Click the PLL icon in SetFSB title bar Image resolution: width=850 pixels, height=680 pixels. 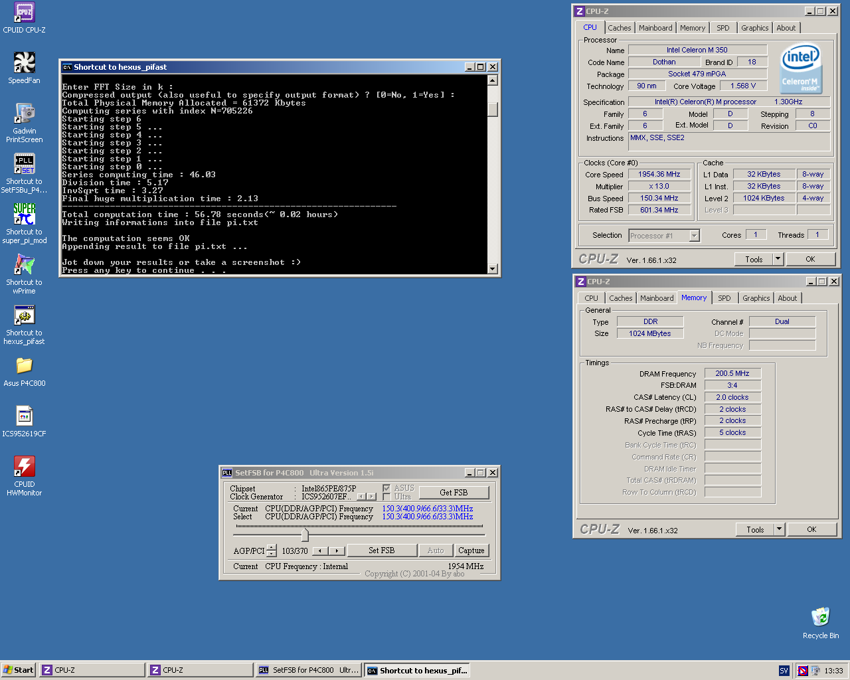[x=227, y=473]
